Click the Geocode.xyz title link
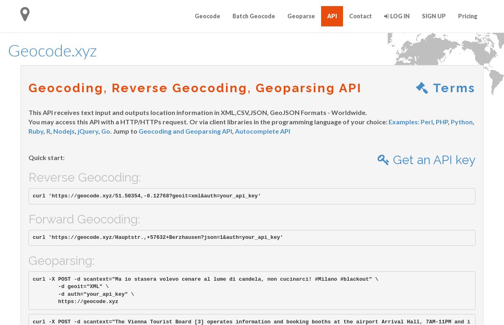This screenshot has width=504, height=325. tap(52, 51)
